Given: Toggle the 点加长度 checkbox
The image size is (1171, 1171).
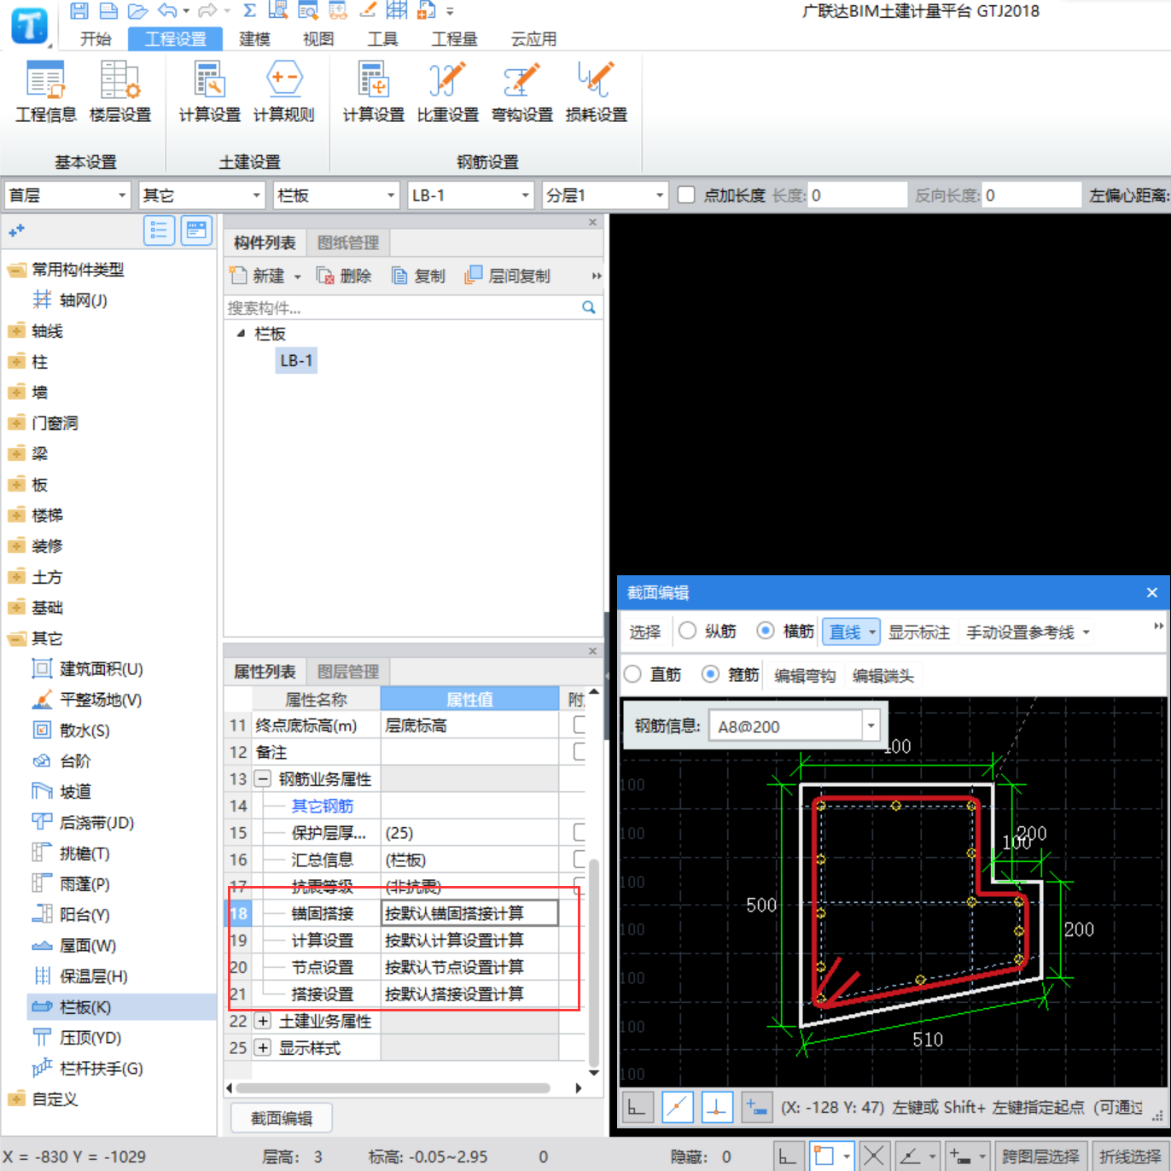Looking at the screenshot, I should (x=685, y=195).
